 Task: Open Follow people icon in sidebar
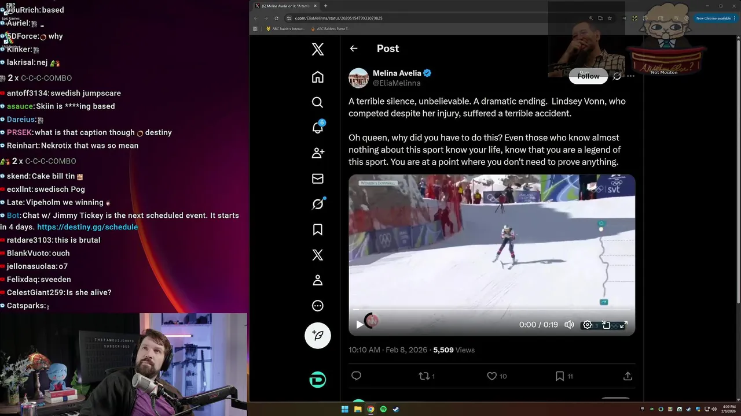click(318, 153)
